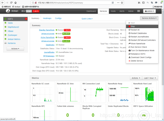The image size is (164, 121).
Task: Open browser hamburger menu
Action: [x=161, y=3]
